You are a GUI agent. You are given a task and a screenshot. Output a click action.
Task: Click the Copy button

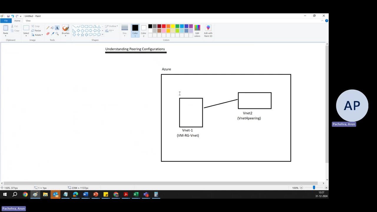pyautogui.click(x=15, y=31)
